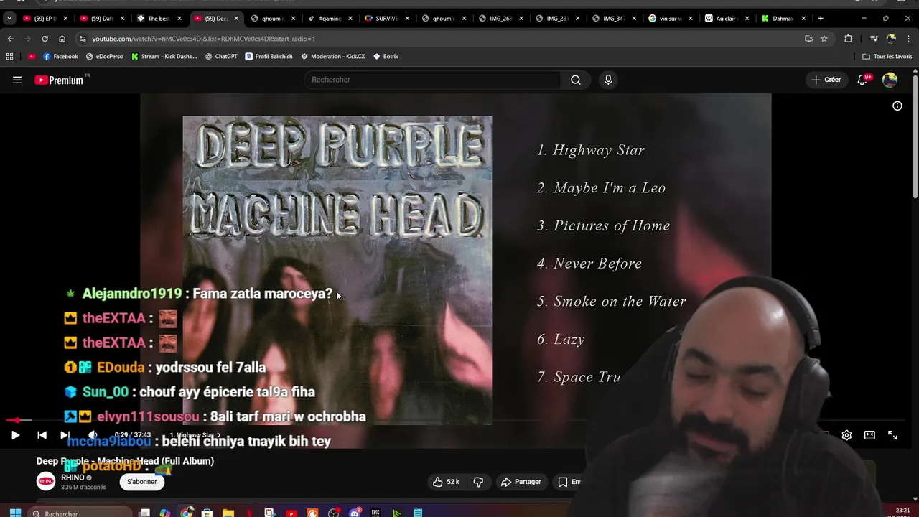Open the Moderation - Kick.CX bookmark

[332, 56]
